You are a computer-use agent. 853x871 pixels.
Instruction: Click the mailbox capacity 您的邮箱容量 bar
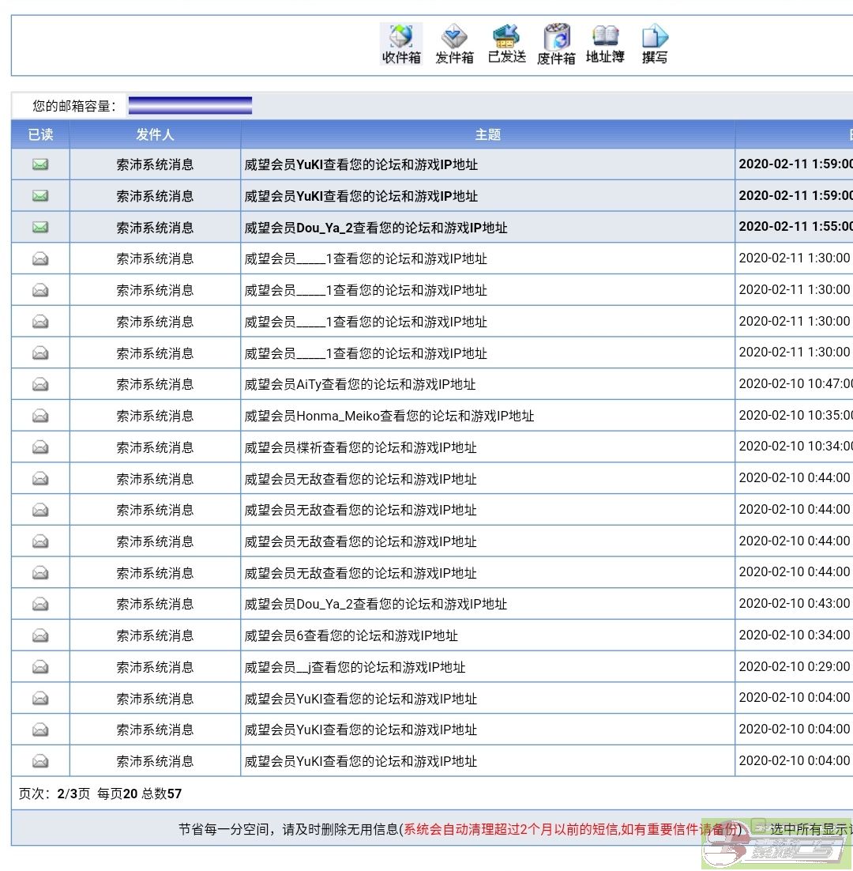[x=190, y=106]
